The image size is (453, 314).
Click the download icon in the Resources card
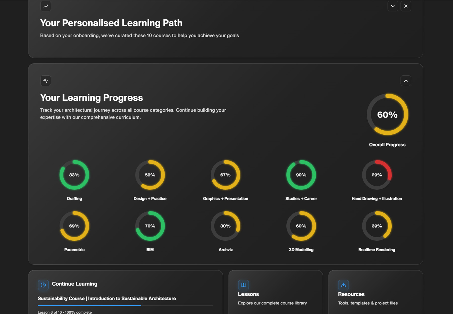(x=343, y=285)
